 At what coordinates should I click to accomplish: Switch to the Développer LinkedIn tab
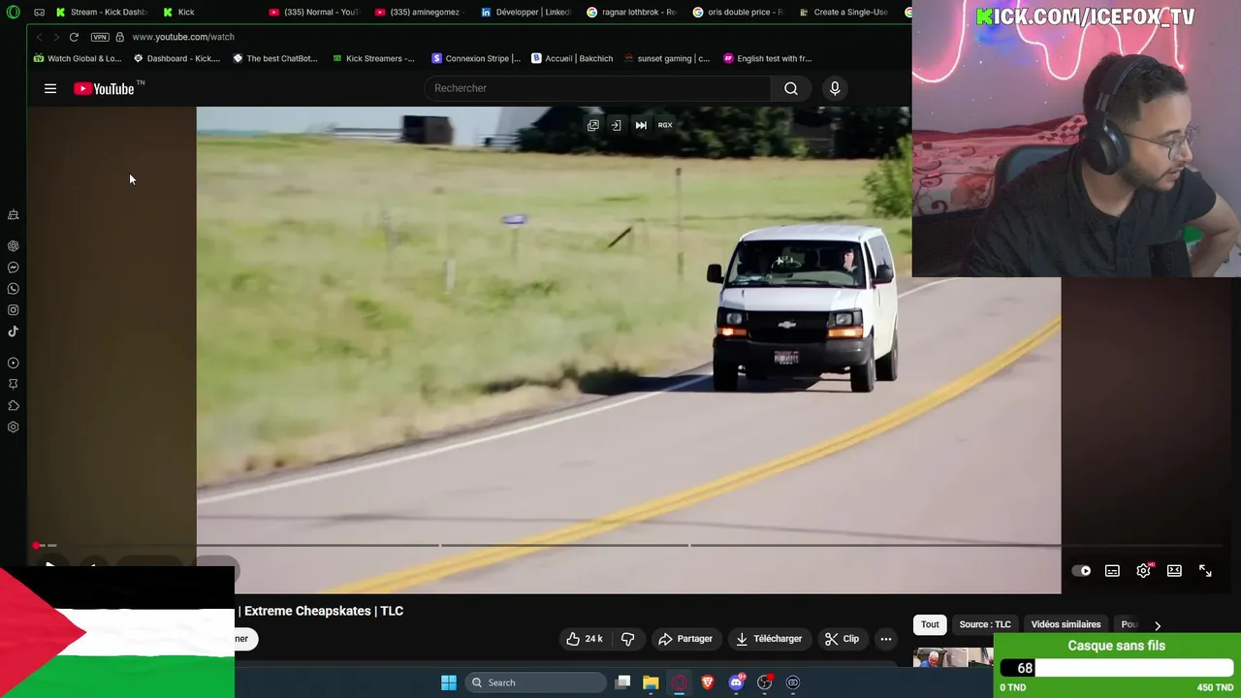tap(525, 12)
